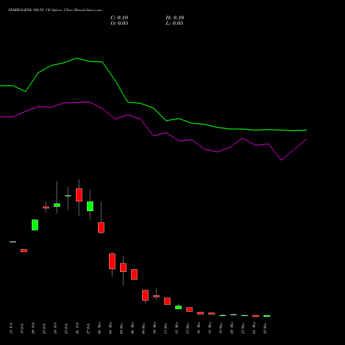Viewport: 345px width, 345px height.
Task: Select the green candlestick for 12 Mar
Action: pyautogui.click(x=179, y=307)
